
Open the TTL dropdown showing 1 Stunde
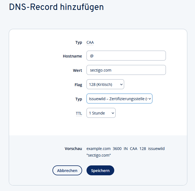point(101,113)
